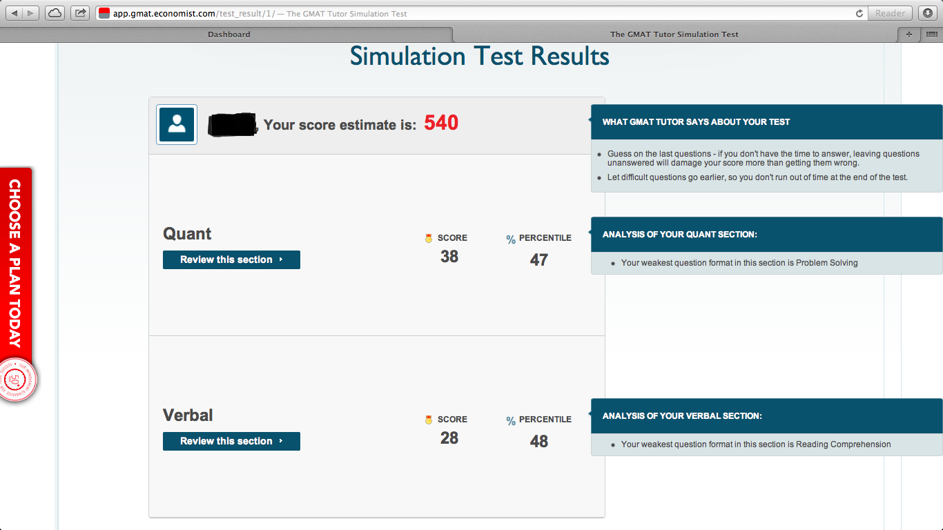943x530 pixels.
Task: Open the Choose a Plan Today banner
Action: [15, 263]
